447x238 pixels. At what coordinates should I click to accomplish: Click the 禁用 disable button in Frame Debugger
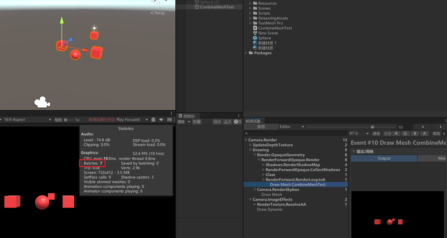click(x=261, y=127)
